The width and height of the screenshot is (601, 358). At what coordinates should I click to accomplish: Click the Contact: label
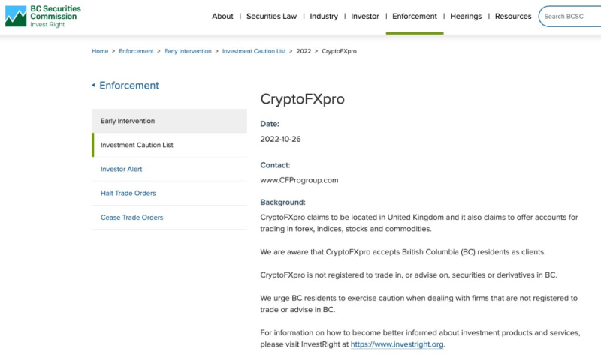[275, 165]
